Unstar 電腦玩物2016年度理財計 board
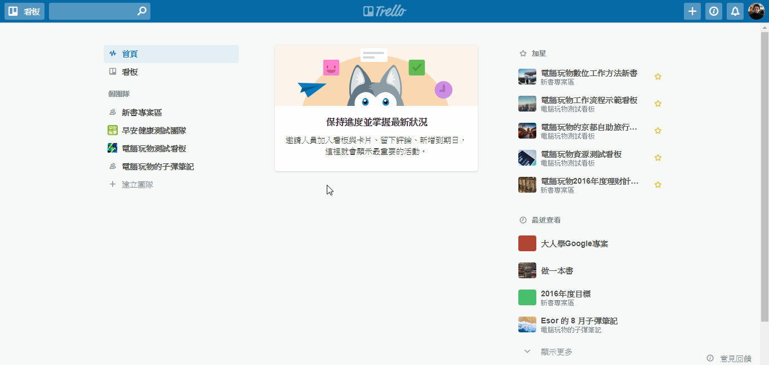Viewport: 769px width, 365px height. tap(657, 185)
